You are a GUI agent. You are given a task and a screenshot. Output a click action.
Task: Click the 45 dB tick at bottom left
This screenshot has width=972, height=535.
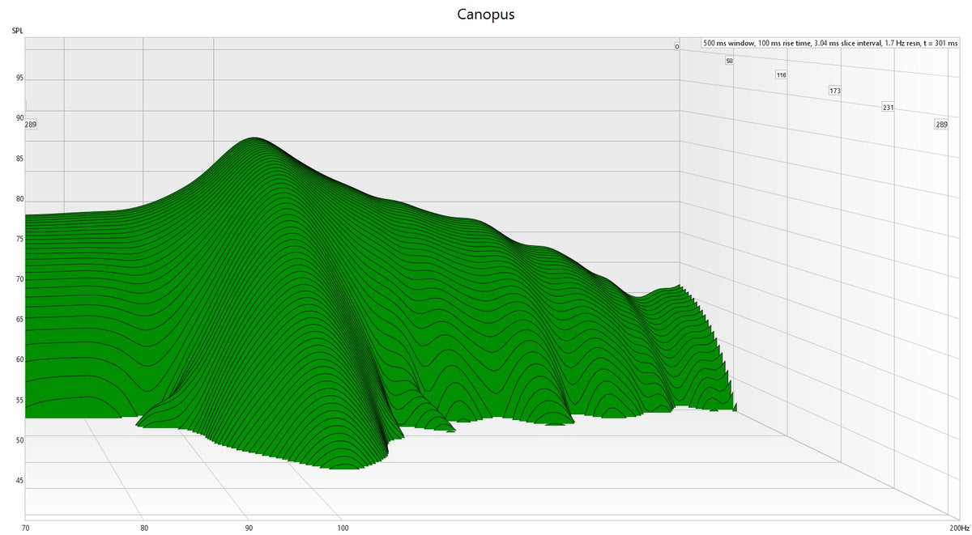click(x=20, y=481)
